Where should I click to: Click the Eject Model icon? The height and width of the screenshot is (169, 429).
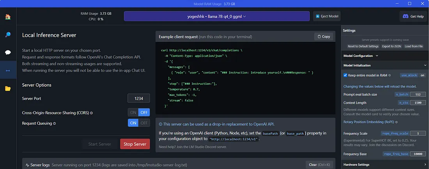(317, 16)
